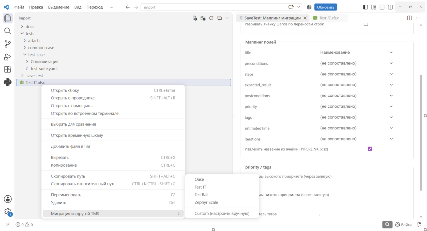Open explorer views and more actions menu
Image resolution: width=427 pixels, height=231 pixels.
(x=228, y=18)
